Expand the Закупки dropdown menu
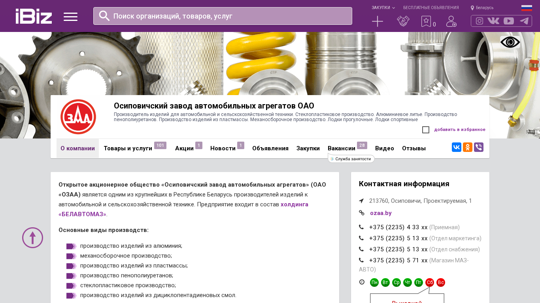This screenshot has height=303, width=540. (x=383, y=8)
